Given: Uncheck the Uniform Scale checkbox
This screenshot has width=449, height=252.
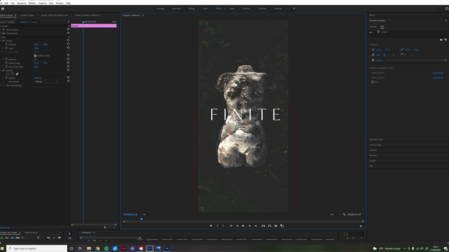Looking at the screenshot, I should click(x=35, y=56).
